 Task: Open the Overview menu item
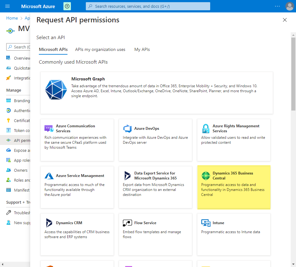point(15,58)
